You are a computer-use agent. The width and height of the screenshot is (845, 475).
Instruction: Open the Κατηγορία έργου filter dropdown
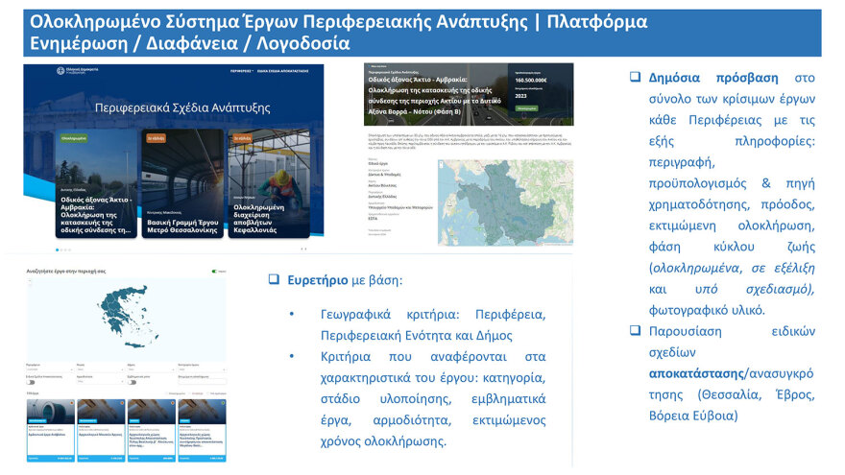tap(202, 369)
